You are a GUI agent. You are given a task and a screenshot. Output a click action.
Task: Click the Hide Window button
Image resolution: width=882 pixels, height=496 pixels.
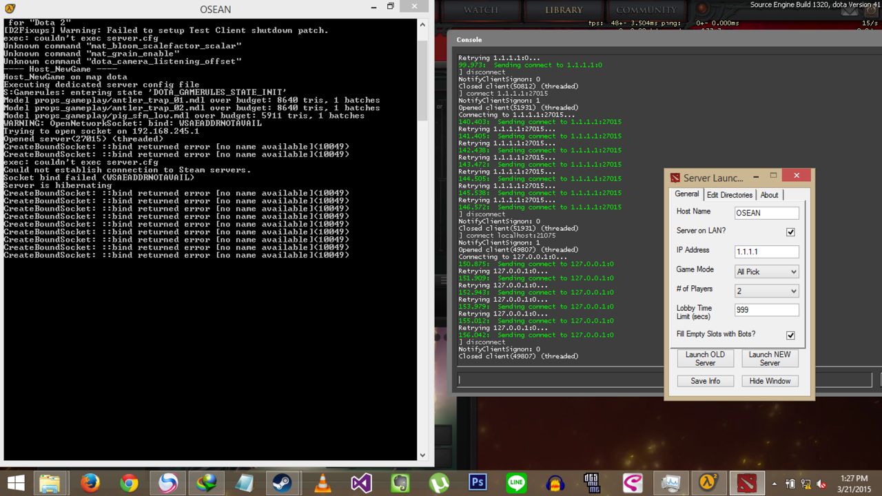[770, 381]
